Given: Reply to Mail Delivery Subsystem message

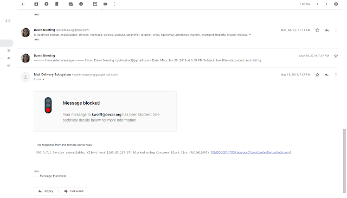Looking at the screenshot, I should [x=326, y=75].
